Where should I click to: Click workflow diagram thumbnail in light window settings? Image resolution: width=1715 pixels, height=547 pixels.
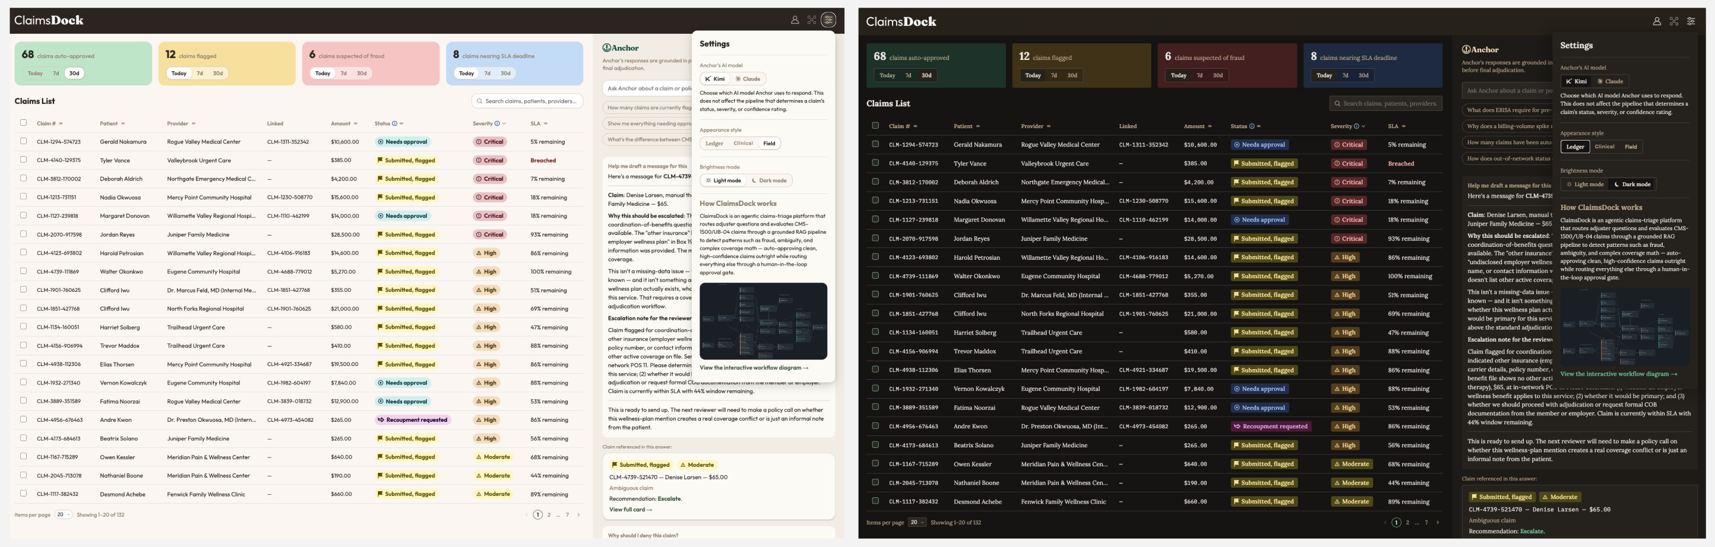[x=763, y=321]
